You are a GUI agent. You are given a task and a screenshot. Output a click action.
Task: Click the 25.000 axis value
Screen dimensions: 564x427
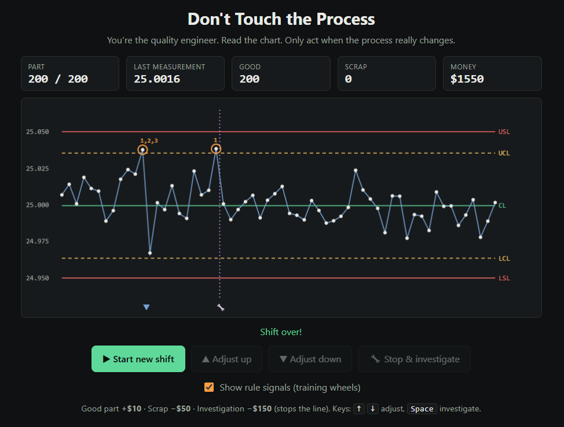coord(38,205)
